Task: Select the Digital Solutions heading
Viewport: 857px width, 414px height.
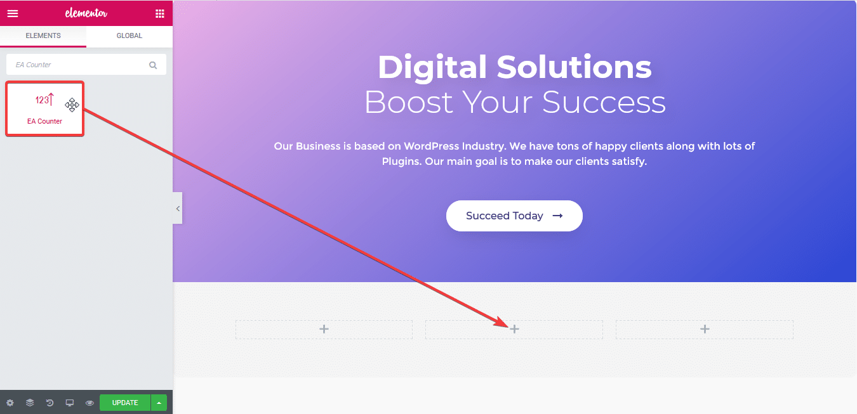Action: coord(514,67)
